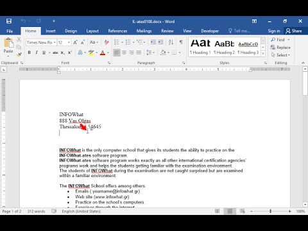This screenshot has height=231, width=308.
Task: Increase font size with Grow Font
Action: pos(75,42)
